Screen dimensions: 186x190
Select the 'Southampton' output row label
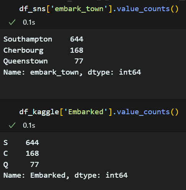coord(28,39)
